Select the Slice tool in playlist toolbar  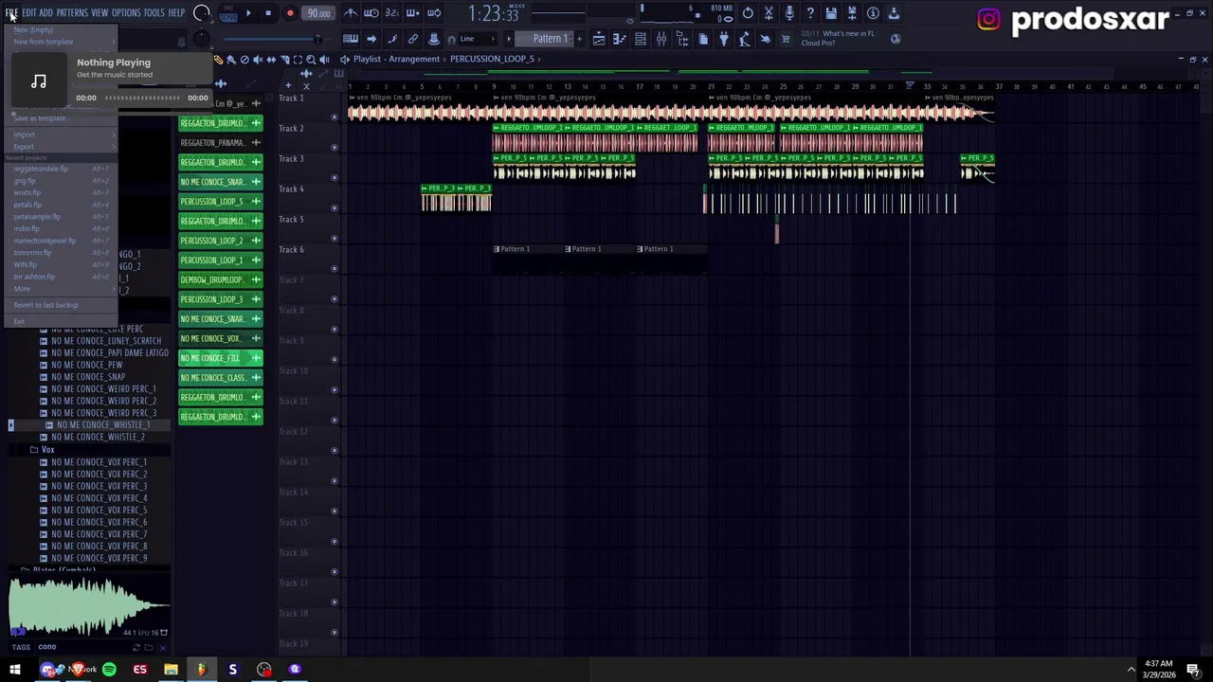click(x=284, y=59)
